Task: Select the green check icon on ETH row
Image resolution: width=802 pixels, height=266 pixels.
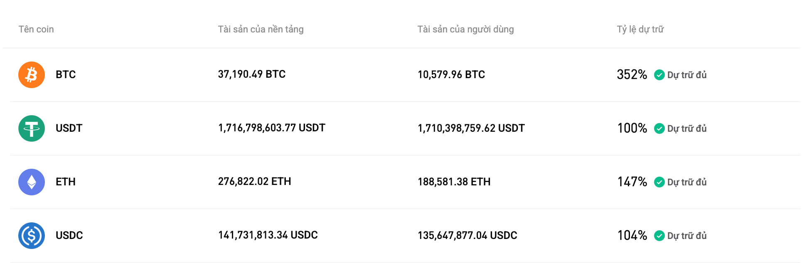Action: pyautogui.click(x=660, y=182)
